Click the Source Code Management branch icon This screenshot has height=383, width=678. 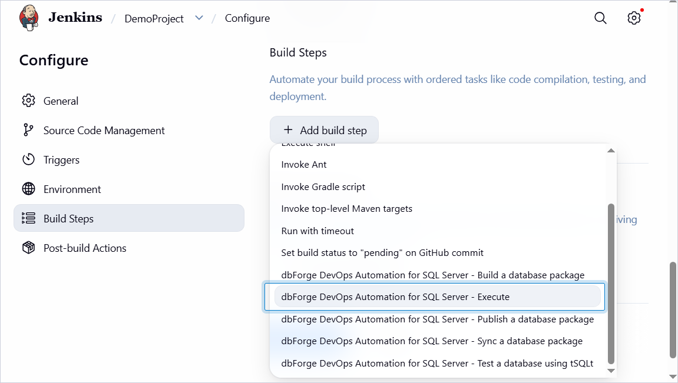pos(28,130)
